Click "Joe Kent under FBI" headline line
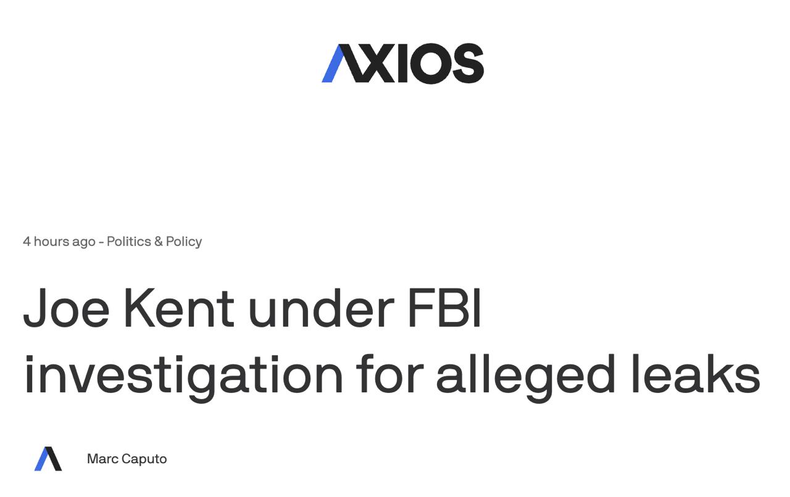The width and height of the screenshot is (790, 497). click(x=252, y=308)
